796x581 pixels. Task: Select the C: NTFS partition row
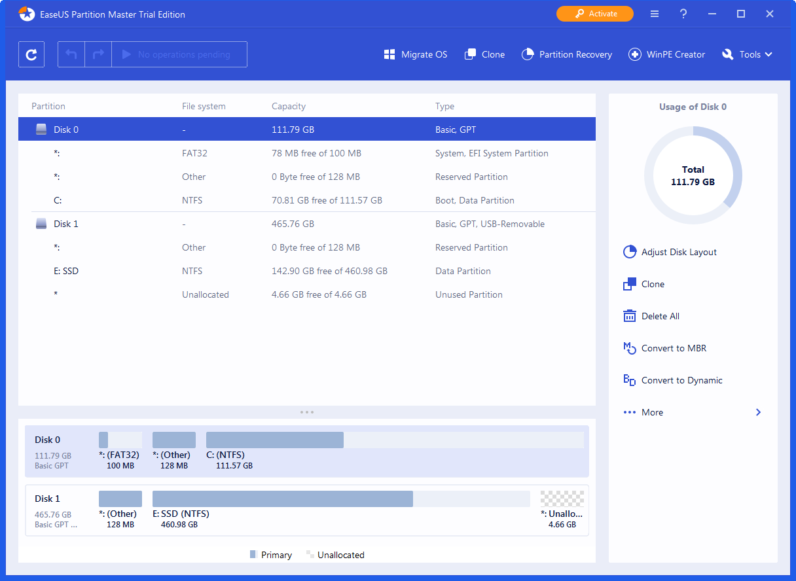click(x=307, y=200)
